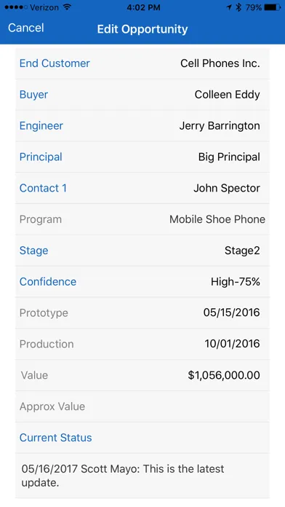Open the Confidence dropdown showing High-75%
Screen dimensions: 285x507
(x=142, y=282)
